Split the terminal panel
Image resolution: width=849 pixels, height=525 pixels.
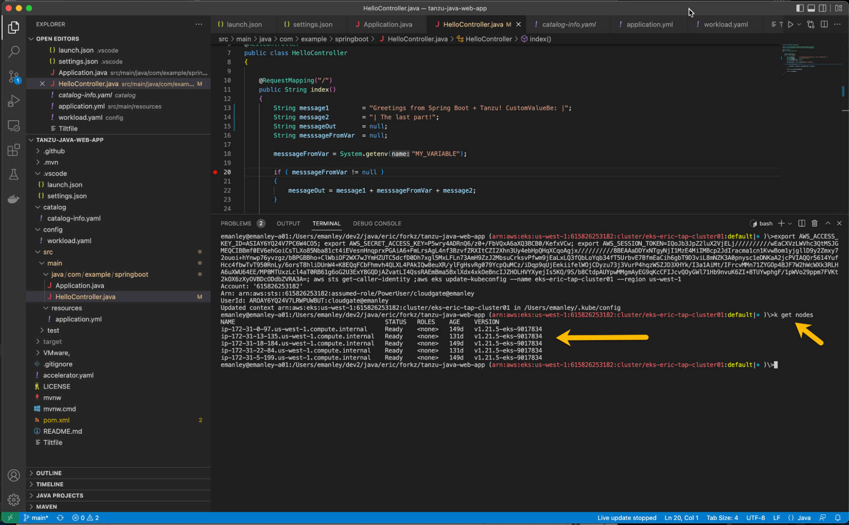tap(801, 223)
